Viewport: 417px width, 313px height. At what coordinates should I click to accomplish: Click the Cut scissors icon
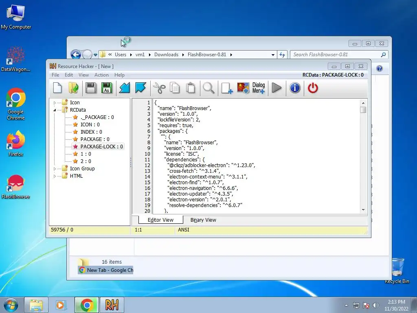159,88
